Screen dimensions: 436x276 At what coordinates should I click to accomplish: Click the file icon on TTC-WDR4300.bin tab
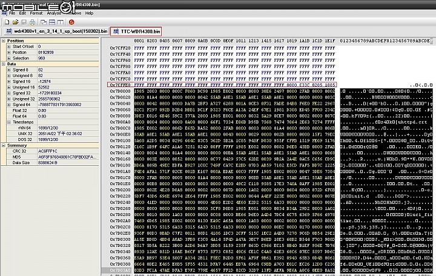[116, 31]
